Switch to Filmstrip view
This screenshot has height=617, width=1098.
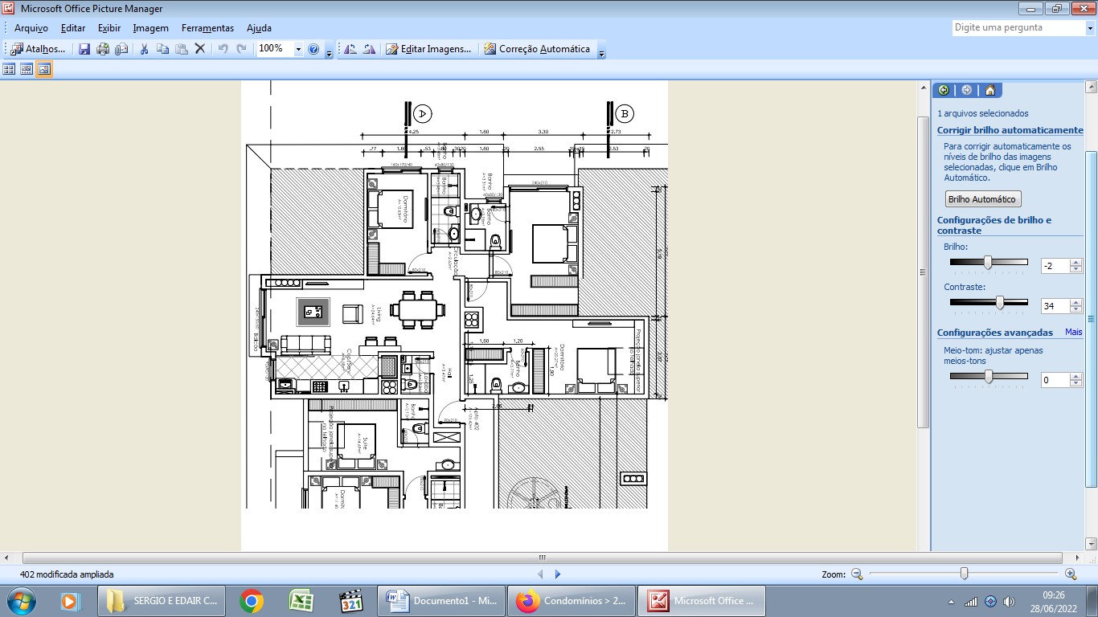click(x=27, y=69)
